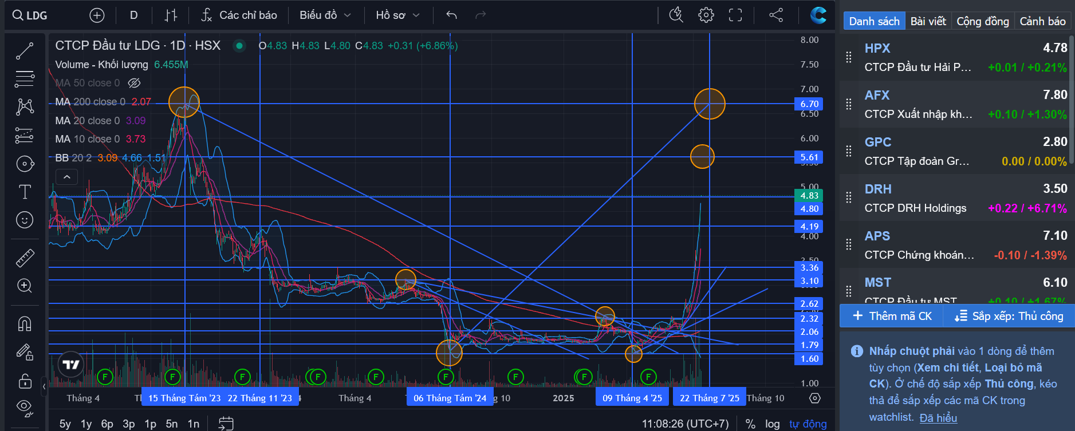
Task: Set chart range to 3p
Action: [x=129, y=424]
